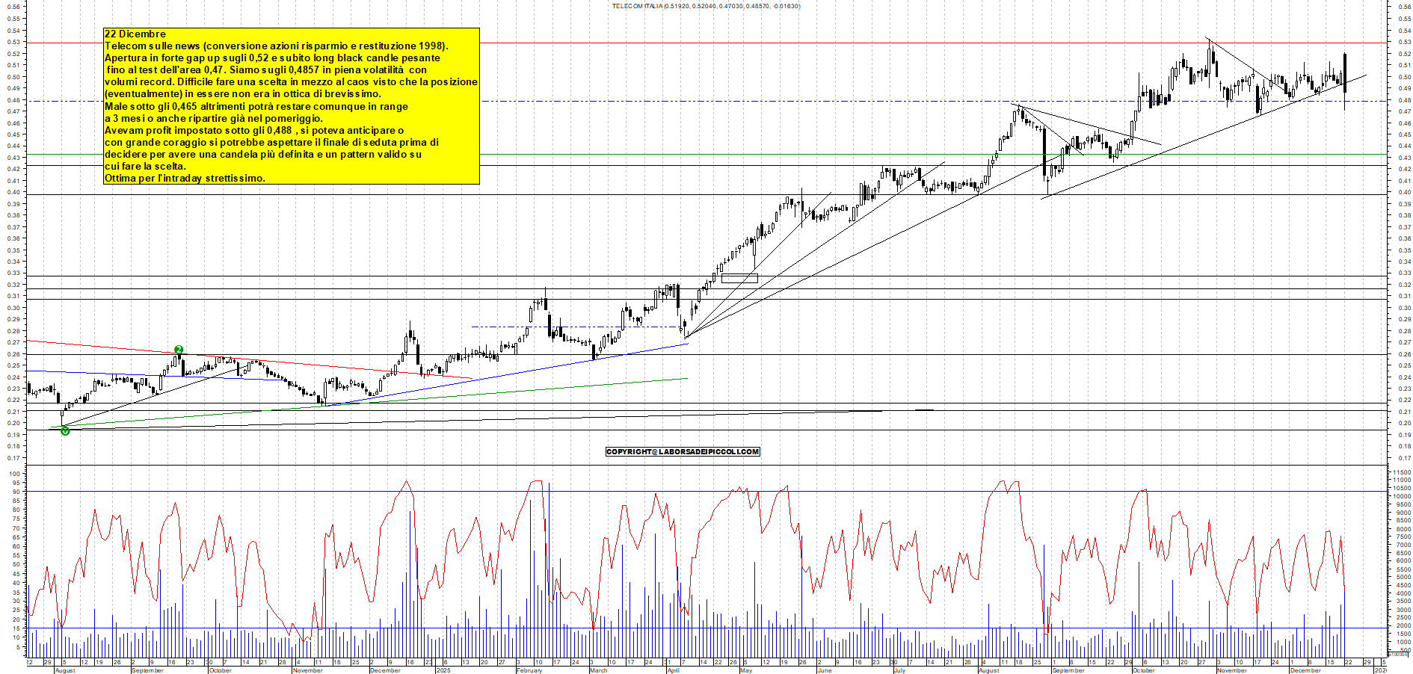Select March on the date axis

point(598,670)
